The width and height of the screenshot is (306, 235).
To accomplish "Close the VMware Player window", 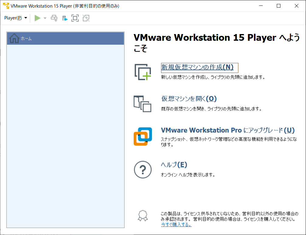I will [x=297, y=6].
